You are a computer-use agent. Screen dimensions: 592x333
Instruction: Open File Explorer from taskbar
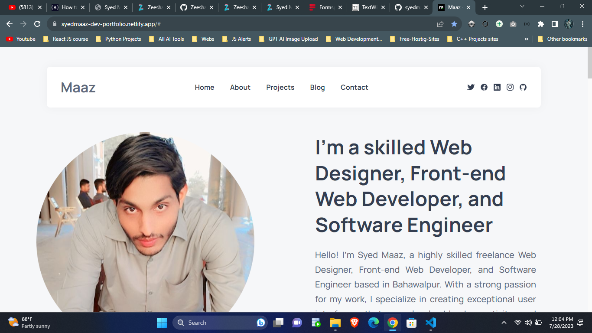pyautogui.click(x=335, y=323)
